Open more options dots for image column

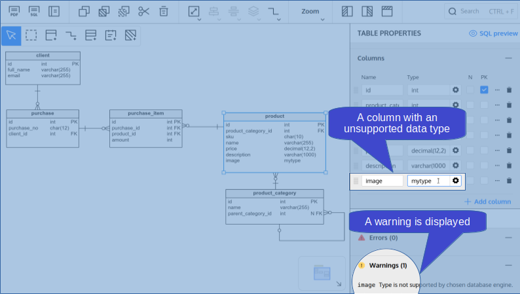497,181
